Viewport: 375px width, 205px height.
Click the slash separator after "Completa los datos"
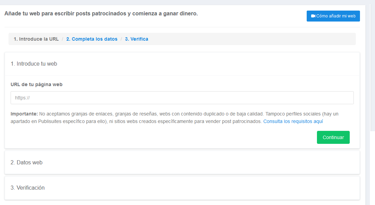click(x=120, y=39)
